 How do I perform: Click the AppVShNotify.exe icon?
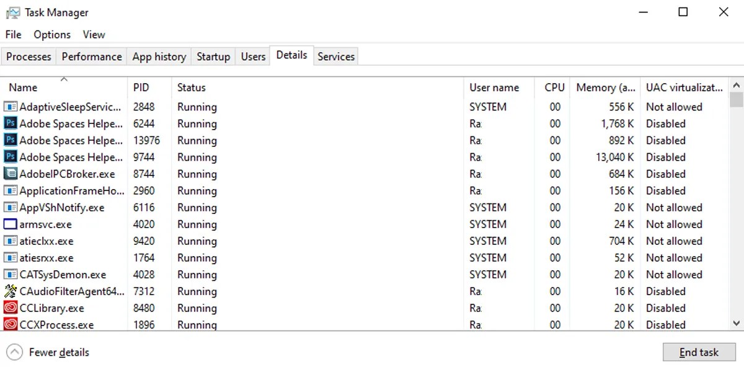point(11,207)
